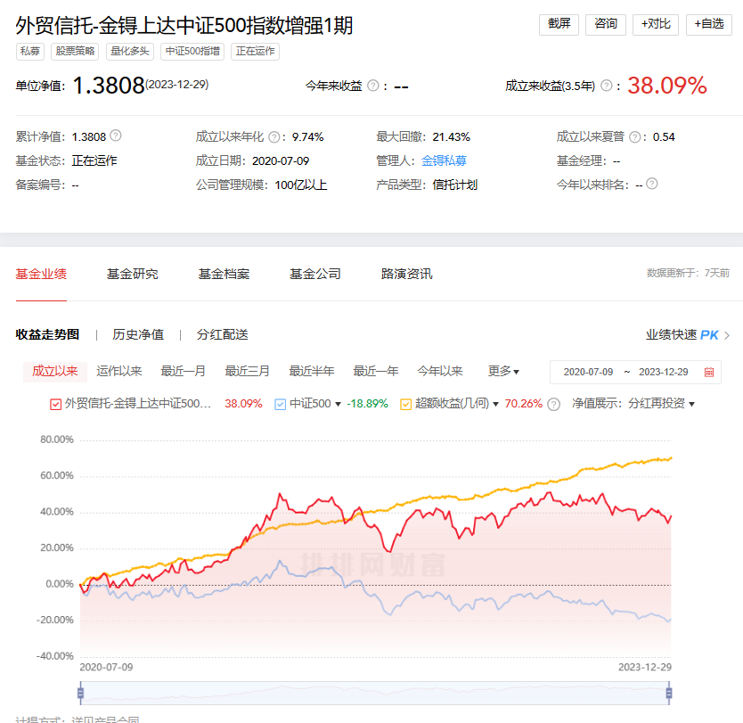
Task: Add fund to watchlist with +自选
Action: 709,24
